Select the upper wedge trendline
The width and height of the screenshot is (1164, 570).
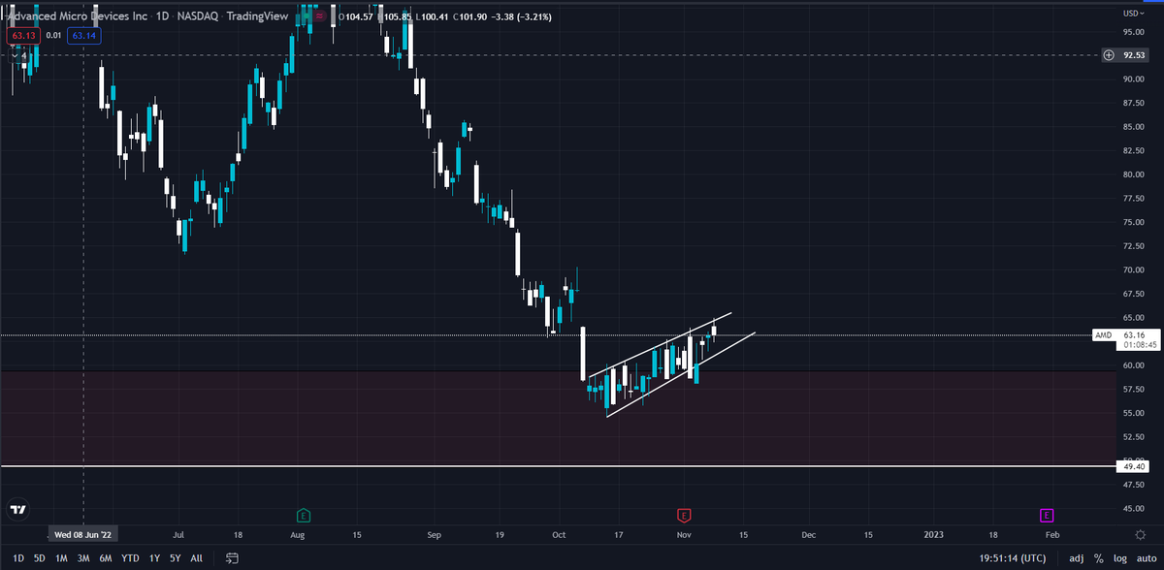click(x=660, y=345)
